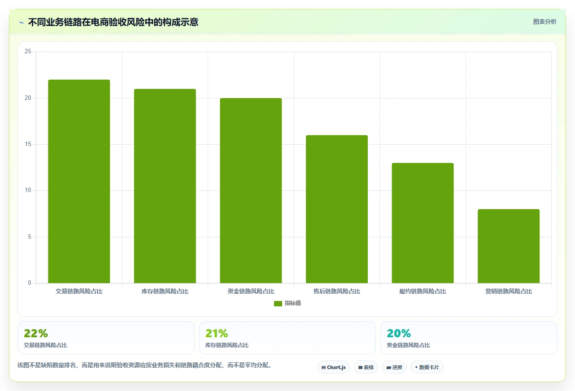
Task: Click the icon inside the 表格 chip
Action: coord(360,367)
